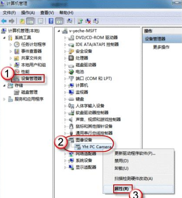Choose 禁用(D) in the context menu

coord(121,161)
